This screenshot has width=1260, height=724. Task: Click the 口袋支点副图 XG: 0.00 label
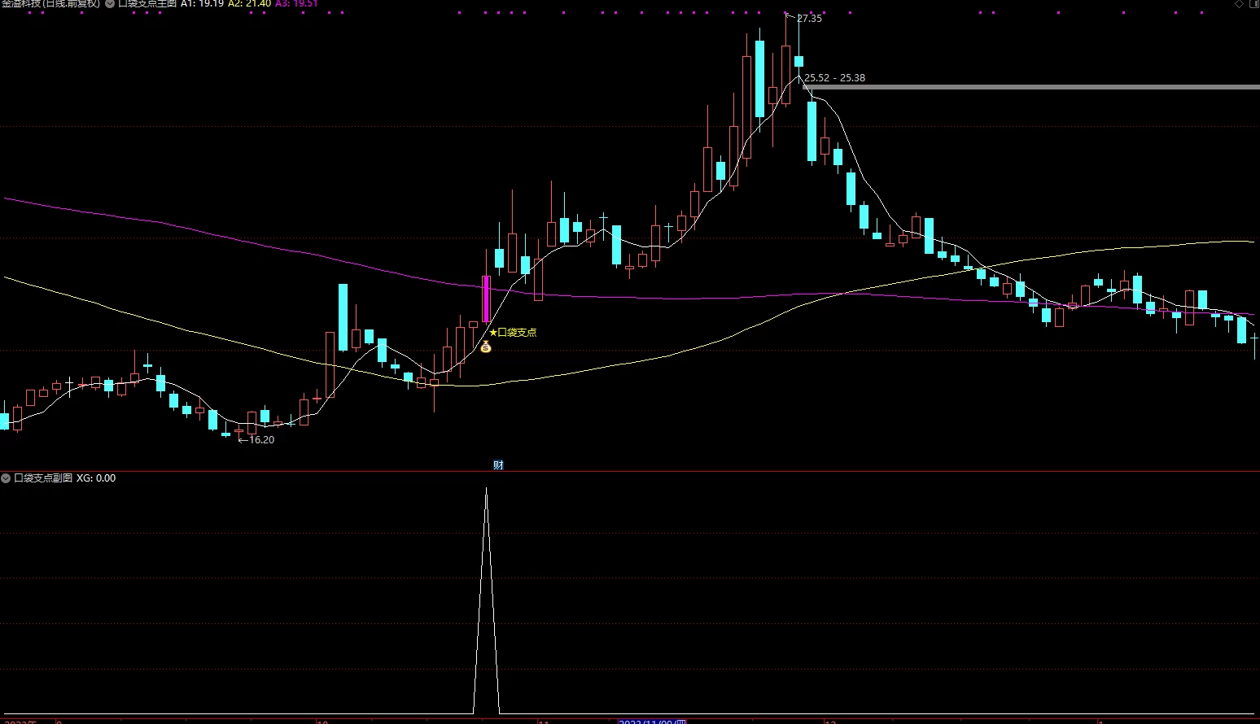click(x=65, y=478)
